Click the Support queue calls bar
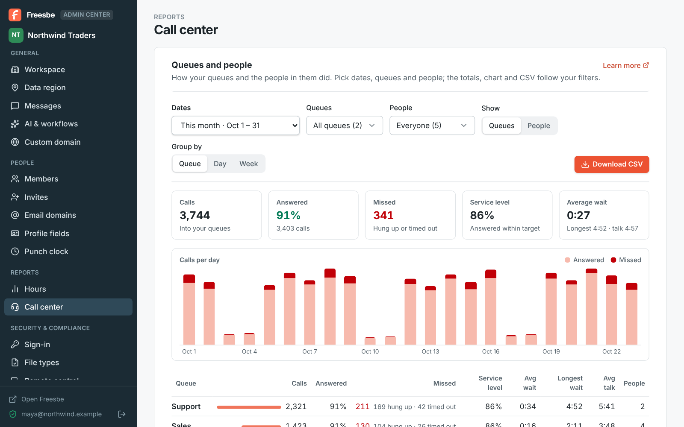Image resolution: width=684 pixels, height=427 pixels. (x=249, y=407)
